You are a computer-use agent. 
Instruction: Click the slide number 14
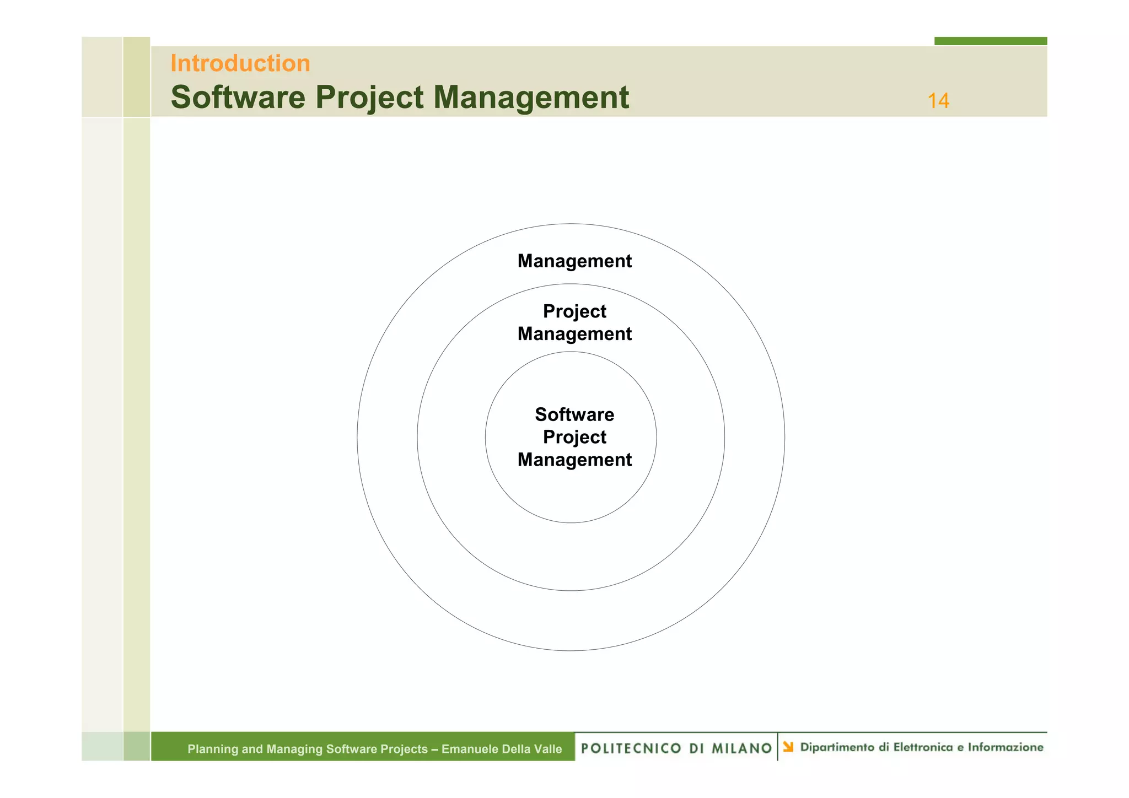tap(938, 101)
